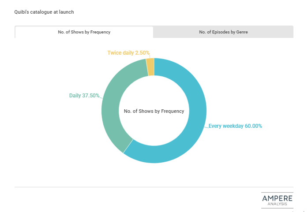Screen dimensions: 308x212
Task: Click the leader line beside Daily label
Action: pos(101,97)
